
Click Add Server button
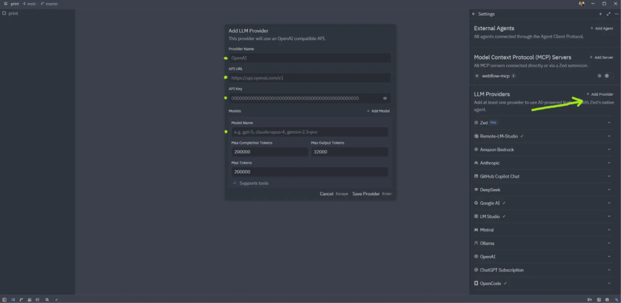tap(601, 57)
